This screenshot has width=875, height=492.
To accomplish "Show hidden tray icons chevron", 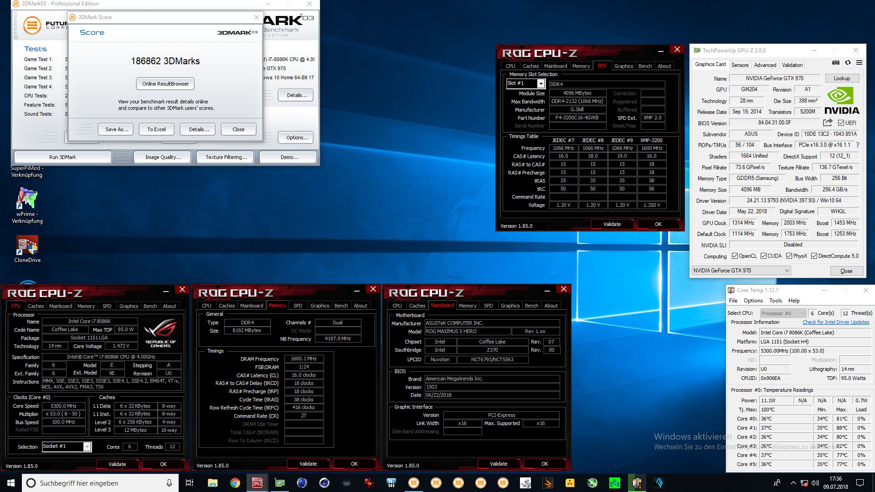I will click(x=793, y=483).
